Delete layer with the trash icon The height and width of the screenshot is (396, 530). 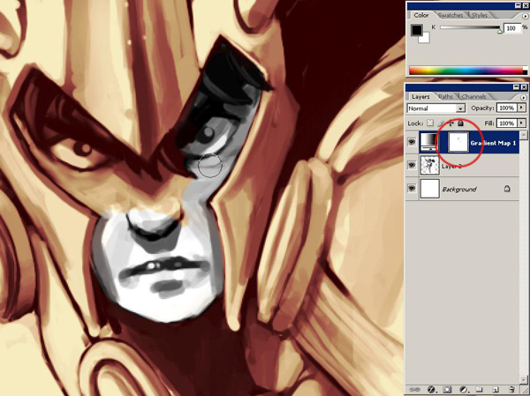point(511,390)
